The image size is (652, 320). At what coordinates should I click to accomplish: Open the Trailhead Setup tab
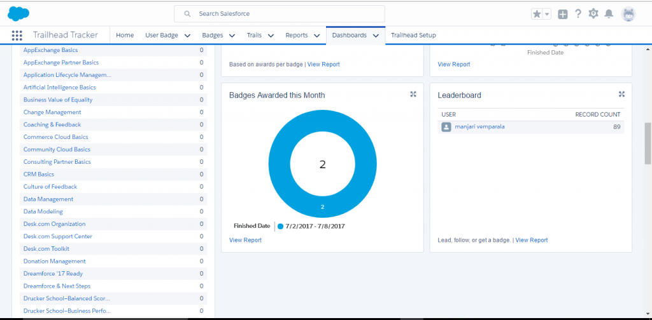click(413, 35)
